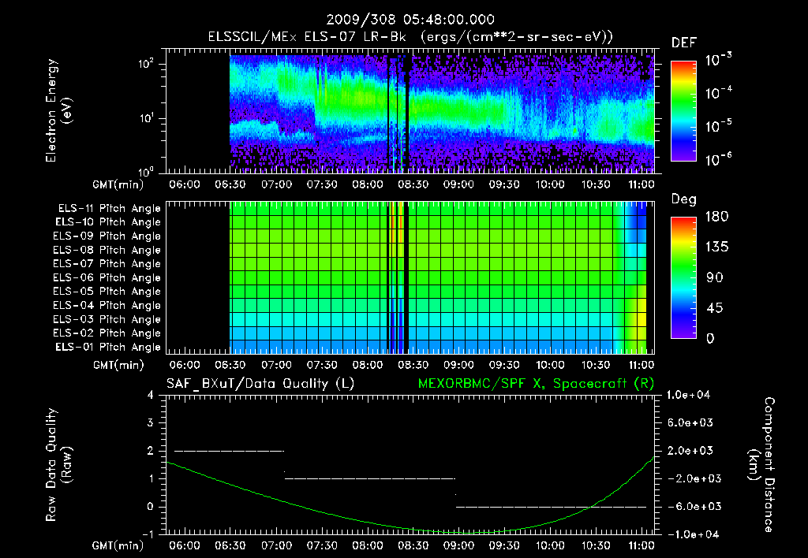Screen dimensions: 808x558
Task: Select the ELS-06 Pitch Angle row label
Action: click(x=107, y=278)
